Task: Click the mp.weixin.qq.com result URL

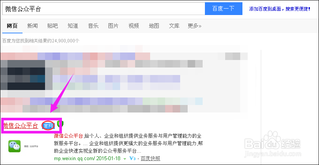Action: click(x=75, y=158)
